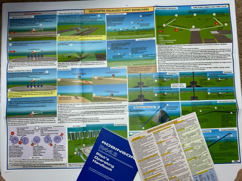
Task: Click the "Vertical Landing From a Hover" heading
Action: [20, 71]
